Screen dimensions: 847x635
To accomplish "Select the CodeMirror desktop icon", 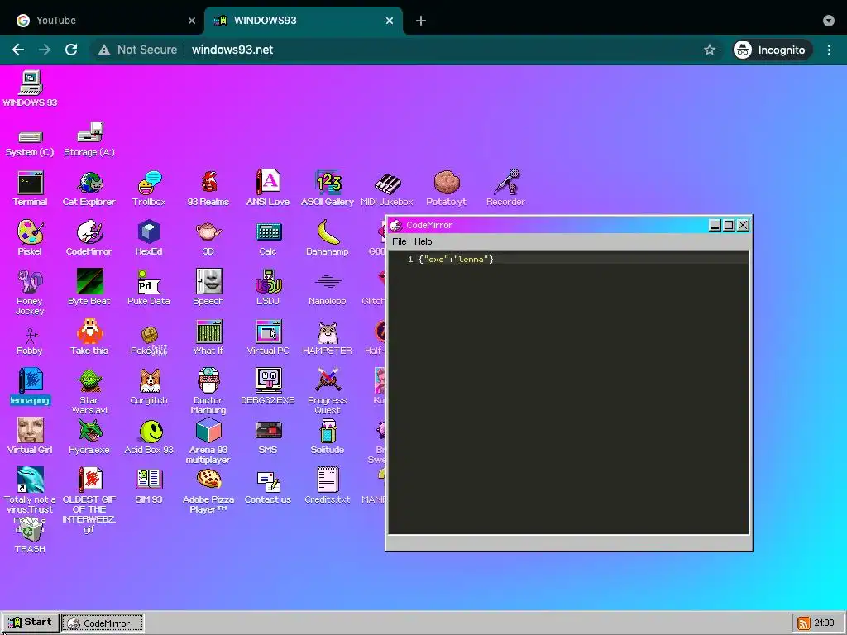I will click(x=89, y=237).
